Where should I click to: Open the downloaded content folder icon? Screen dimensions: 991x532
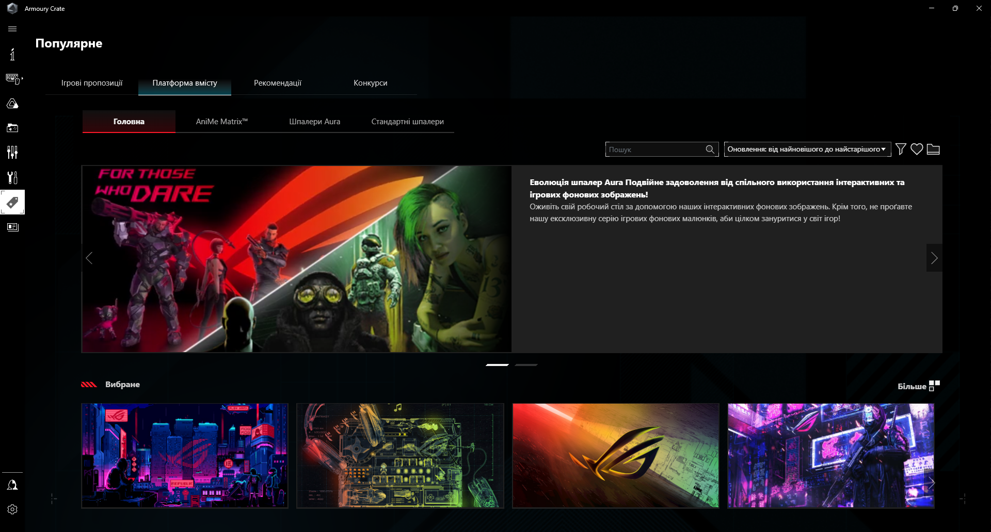[933, 149]
